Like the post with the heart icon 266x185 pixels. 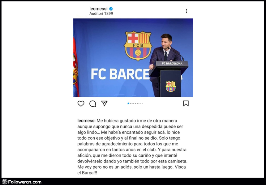tap(81, 104)
